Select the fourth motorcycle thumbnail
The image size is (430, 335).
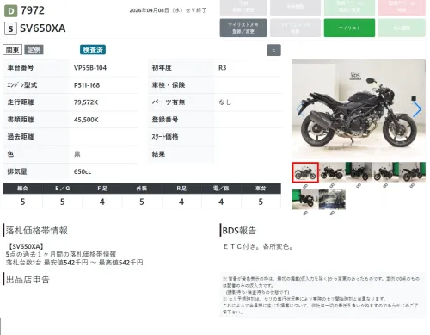tap(385, 172)
